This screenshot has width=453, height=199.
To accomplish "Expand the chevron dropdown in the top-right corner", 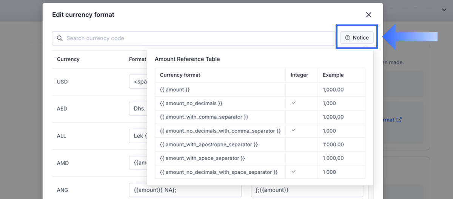I will 444,10.
